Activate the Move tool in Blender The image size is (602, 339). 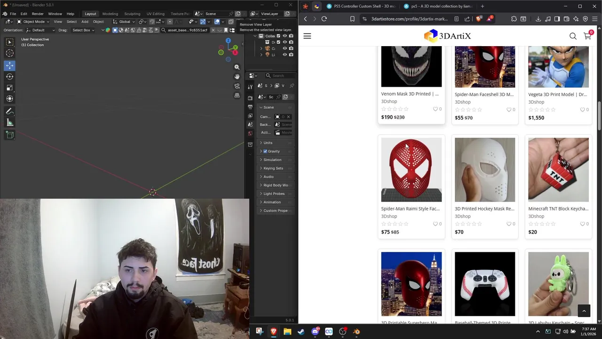[9, 65]
